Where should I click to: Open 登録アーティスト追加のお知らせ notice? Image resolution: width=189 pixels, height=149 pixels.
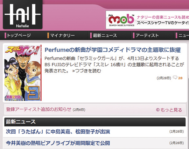pos(38,109)
